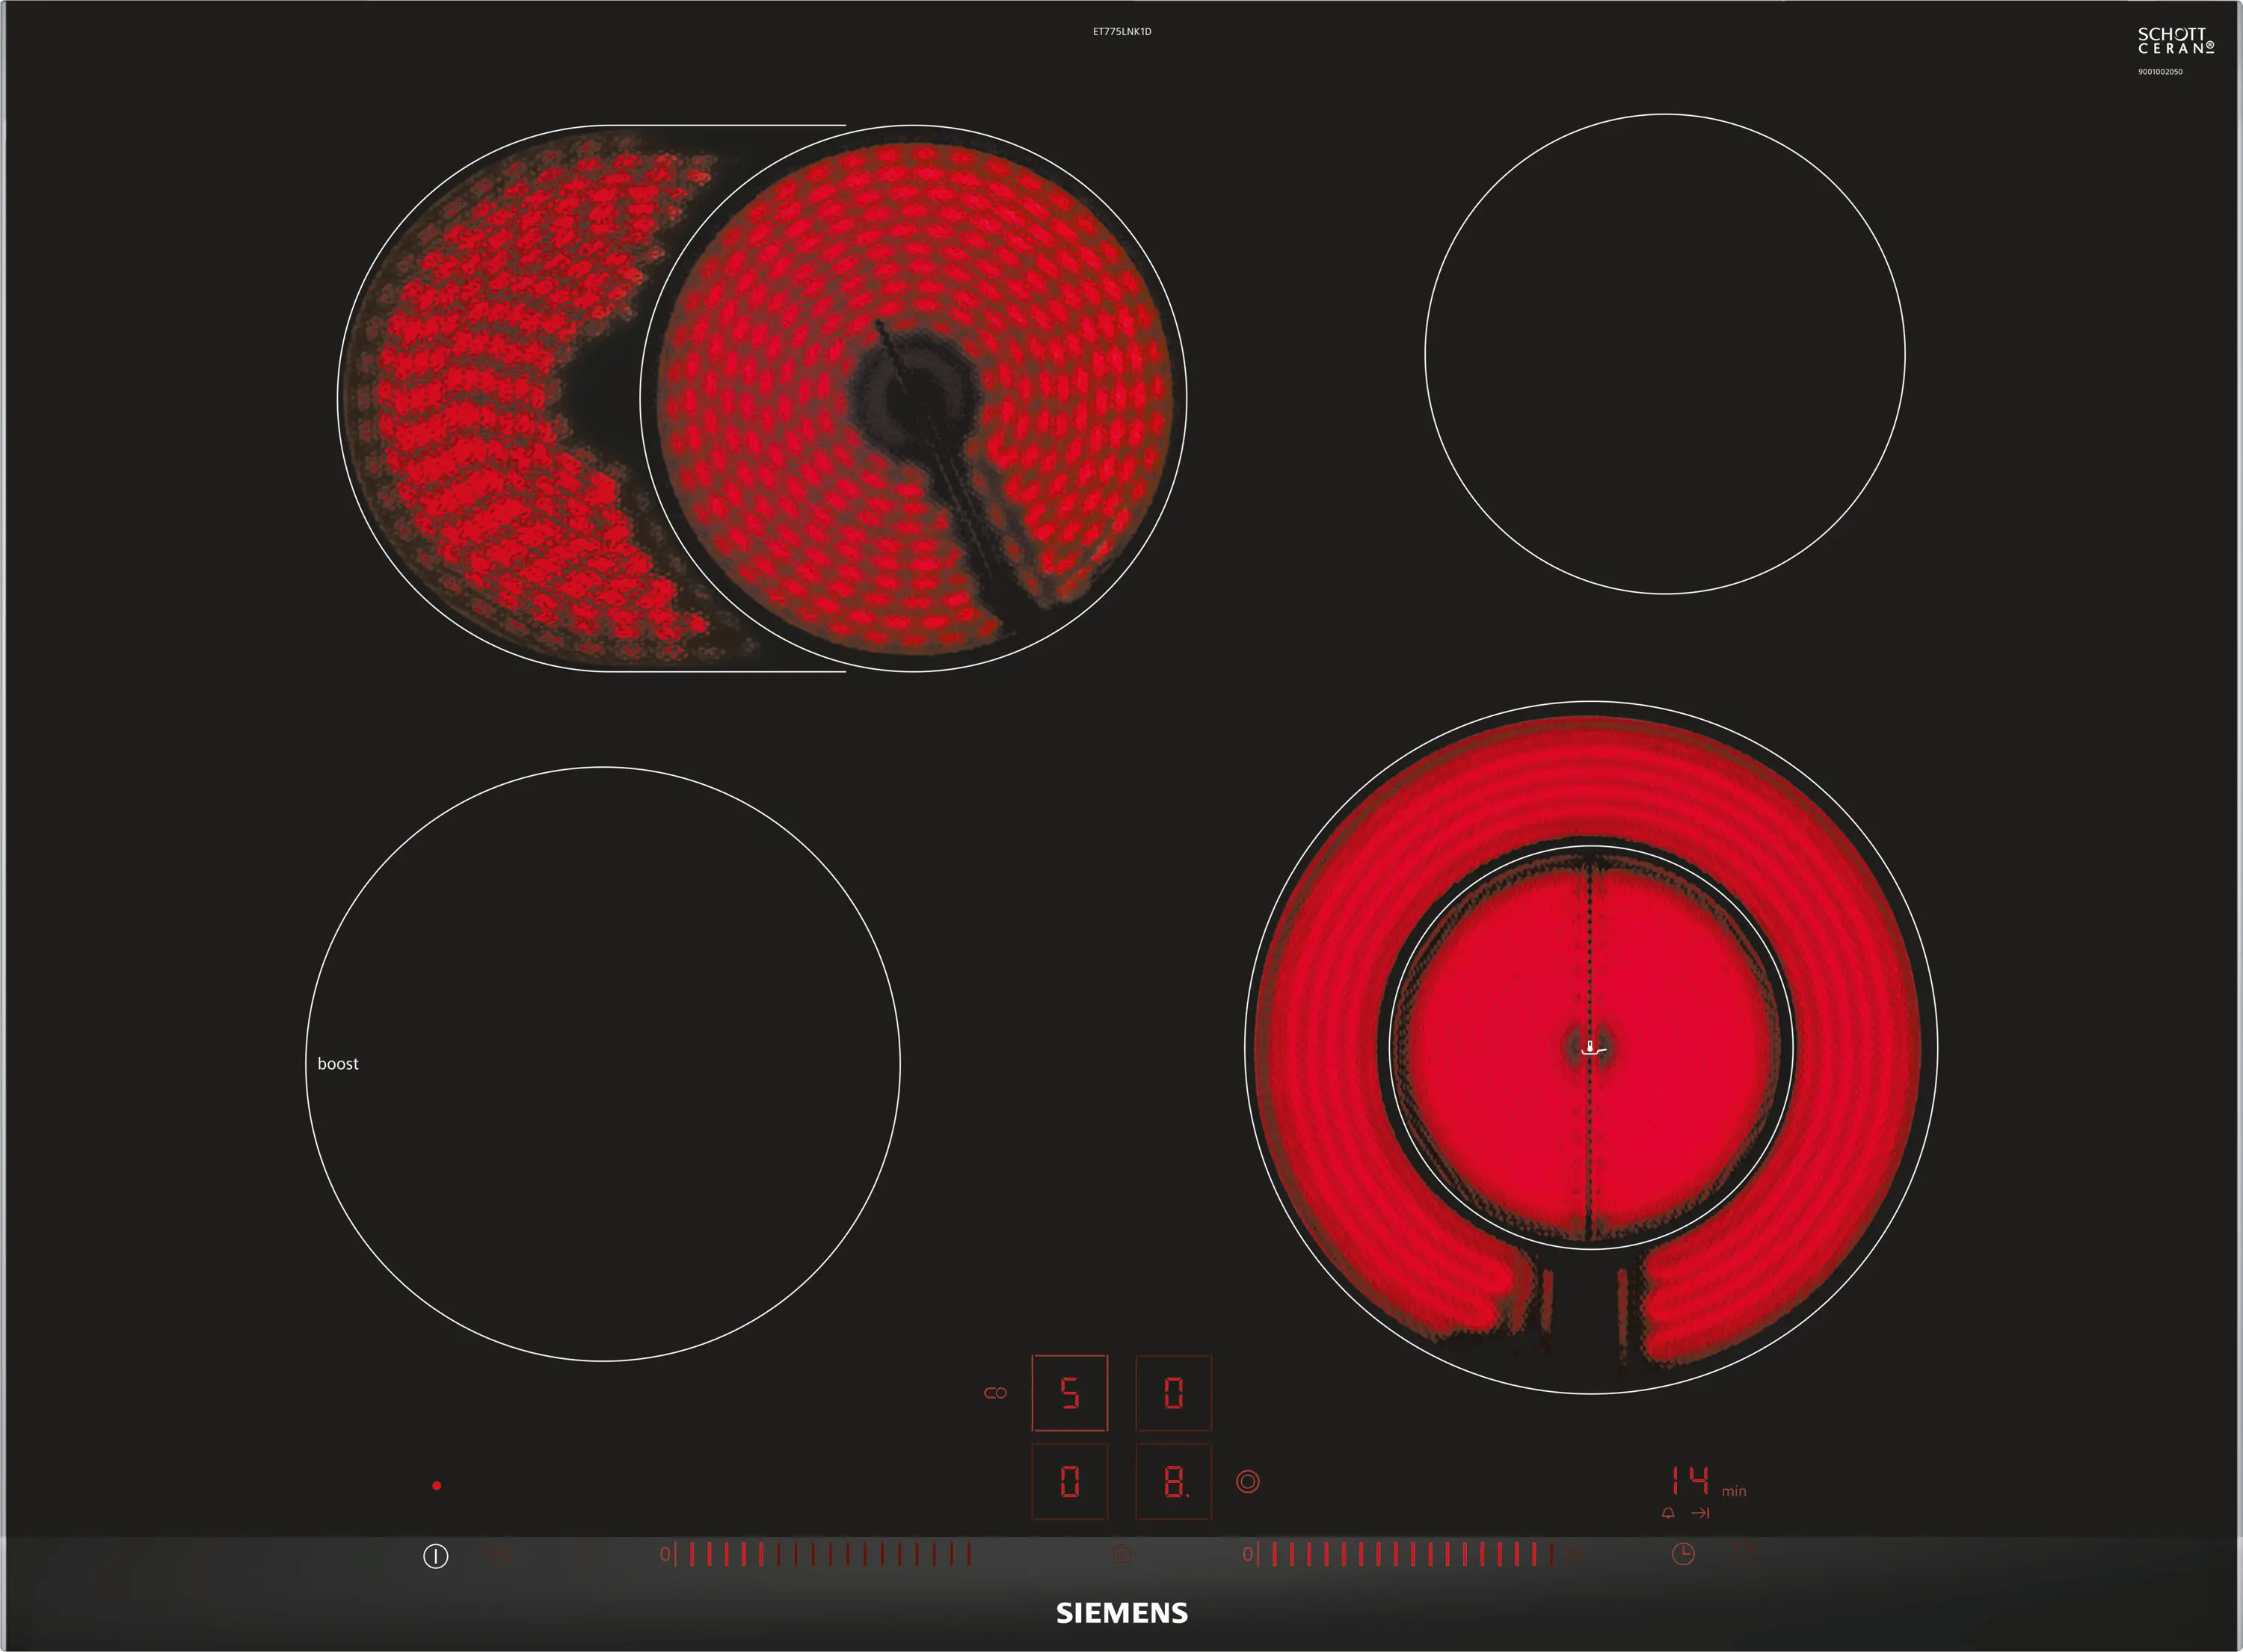Select the top-left zone display showing 5
Image resolution: width=2243 pixels, height=1652 pixels.
point(1069,1393)
